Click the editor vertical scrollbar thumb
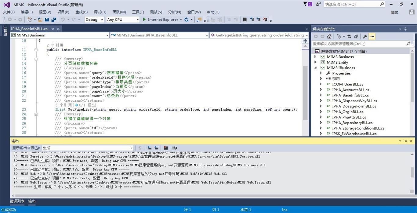The image size is (417, 213). point(305,93)
